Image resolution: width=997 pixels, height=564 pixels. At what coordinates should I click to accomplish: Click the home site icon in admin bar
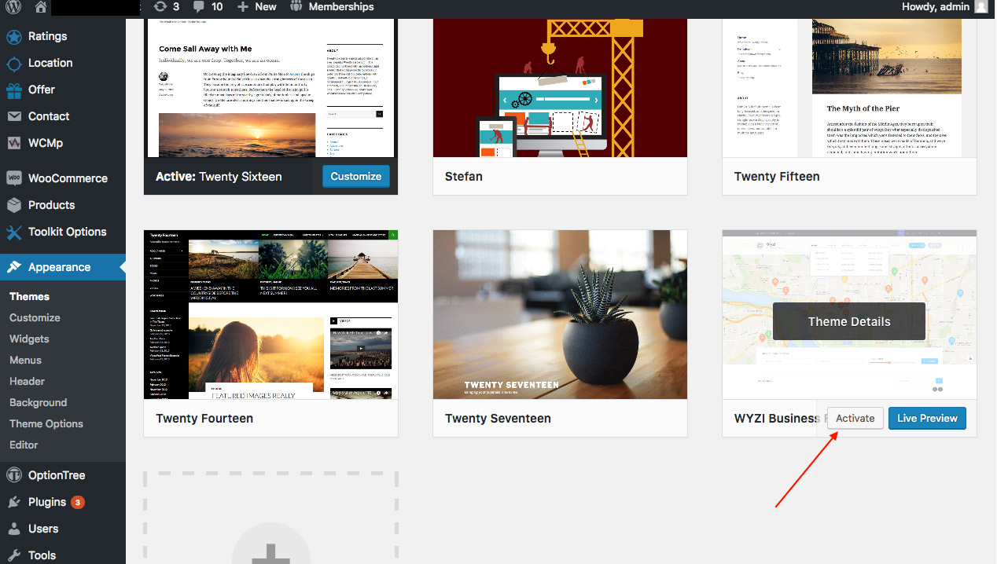41,7
